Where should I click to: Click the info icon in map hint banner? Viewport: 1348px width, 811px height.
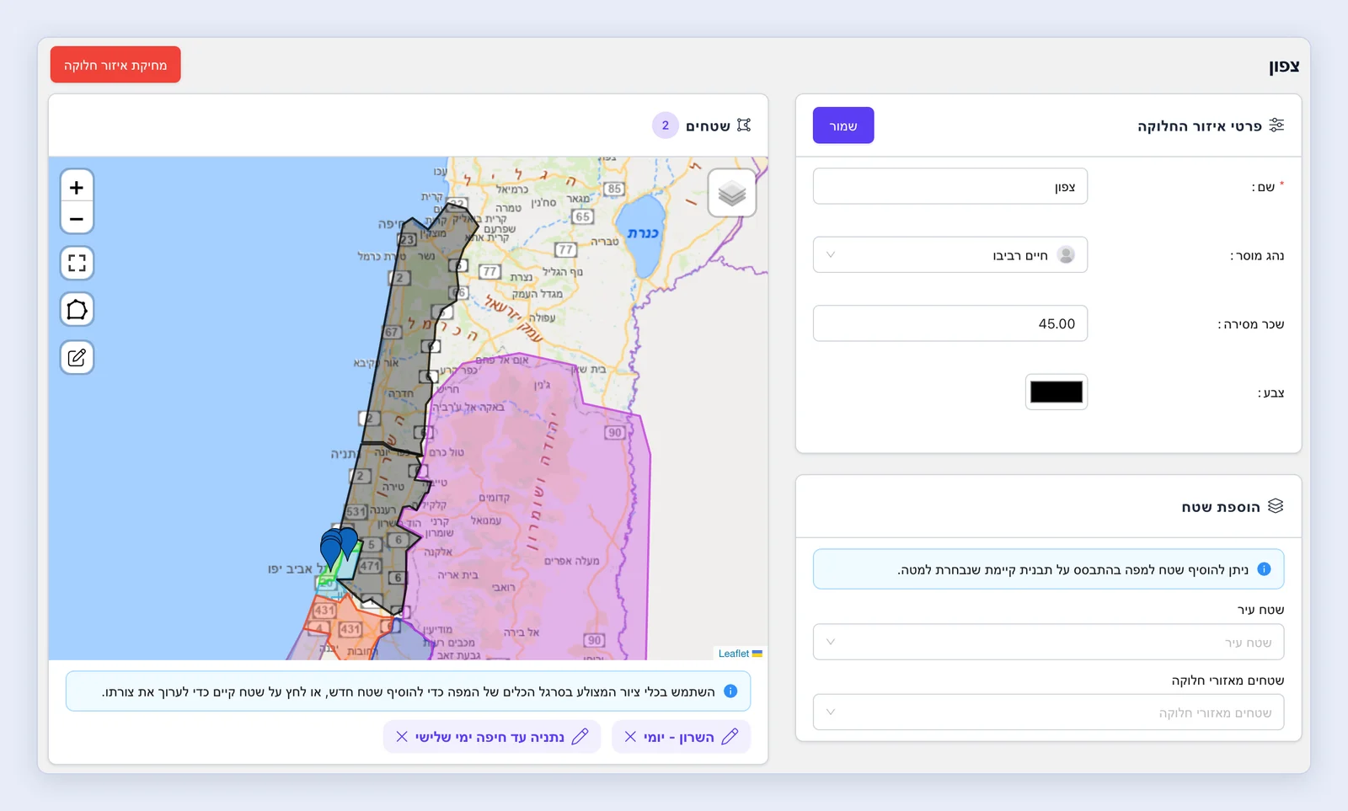(730, 691)
